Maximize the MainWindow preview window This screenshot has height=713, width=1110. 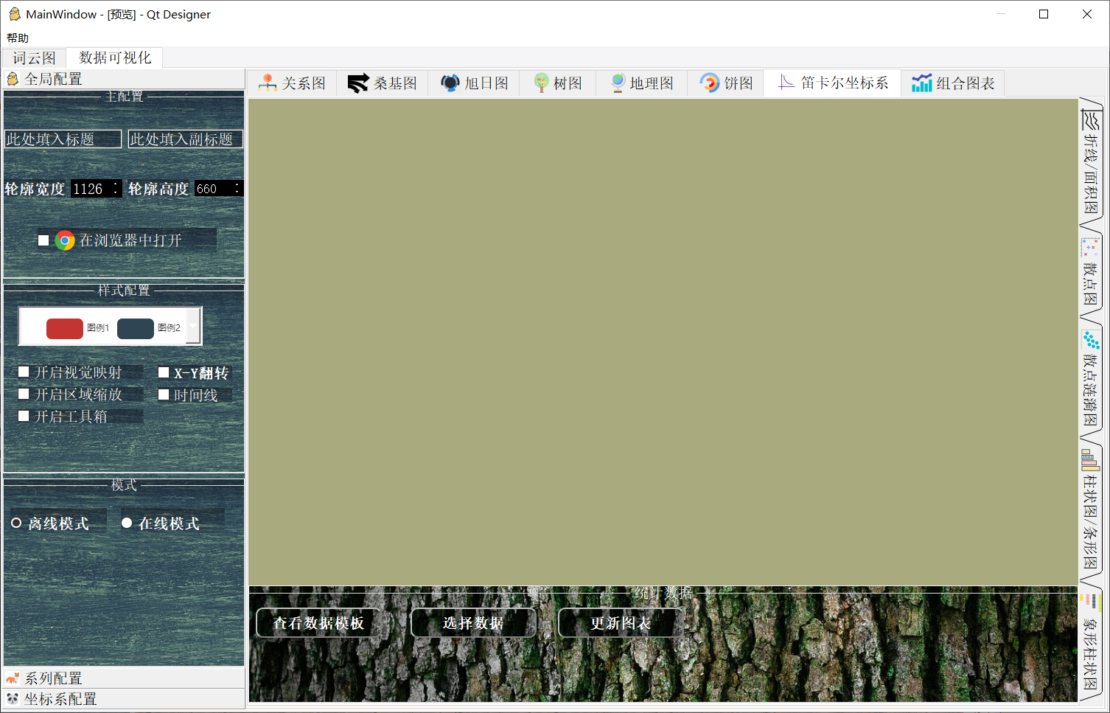tap(1044, 14)
